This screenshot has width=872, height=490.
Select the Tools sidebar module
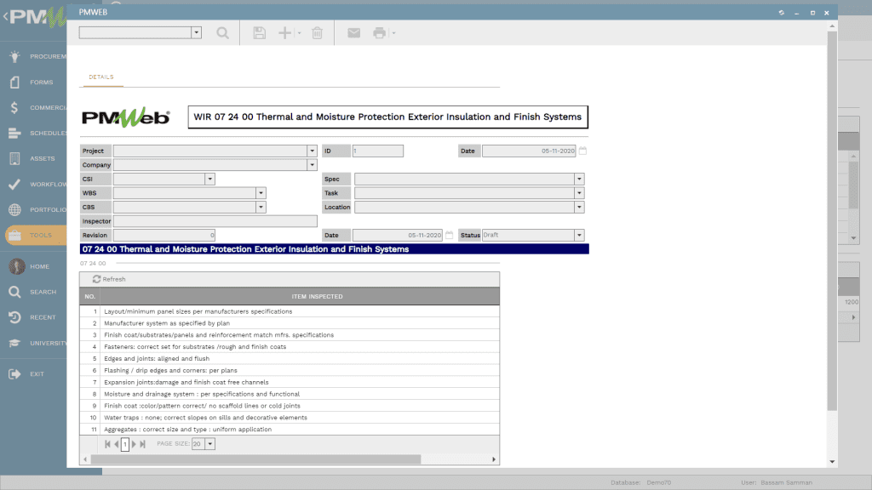coord(36,236)
